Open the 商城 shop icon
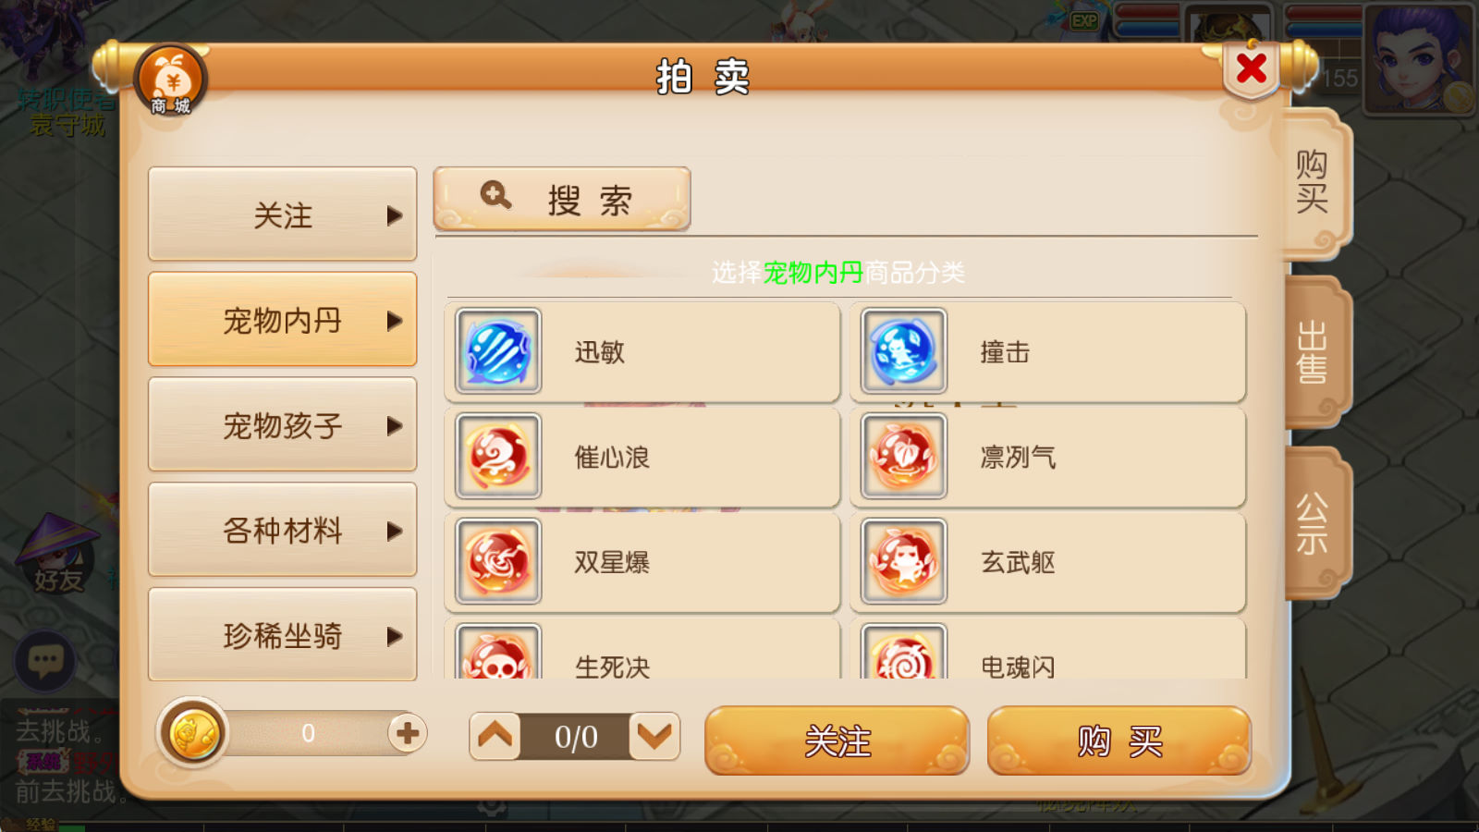 pos(171,80)
